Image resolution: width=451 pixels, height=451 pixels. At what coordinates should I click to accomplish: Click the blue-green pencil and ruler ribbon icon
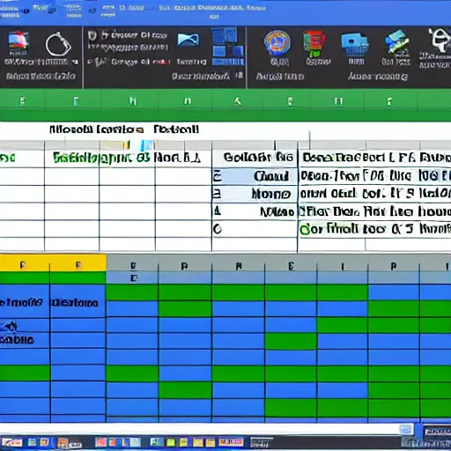pos(396,42)
